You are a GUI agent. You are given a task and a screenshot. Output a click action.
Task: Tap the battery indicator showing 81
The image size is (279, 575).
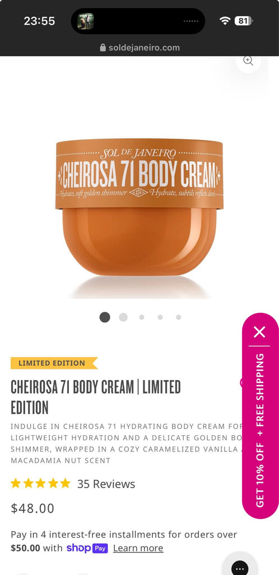pyautogui.click(x=244, y=21)
